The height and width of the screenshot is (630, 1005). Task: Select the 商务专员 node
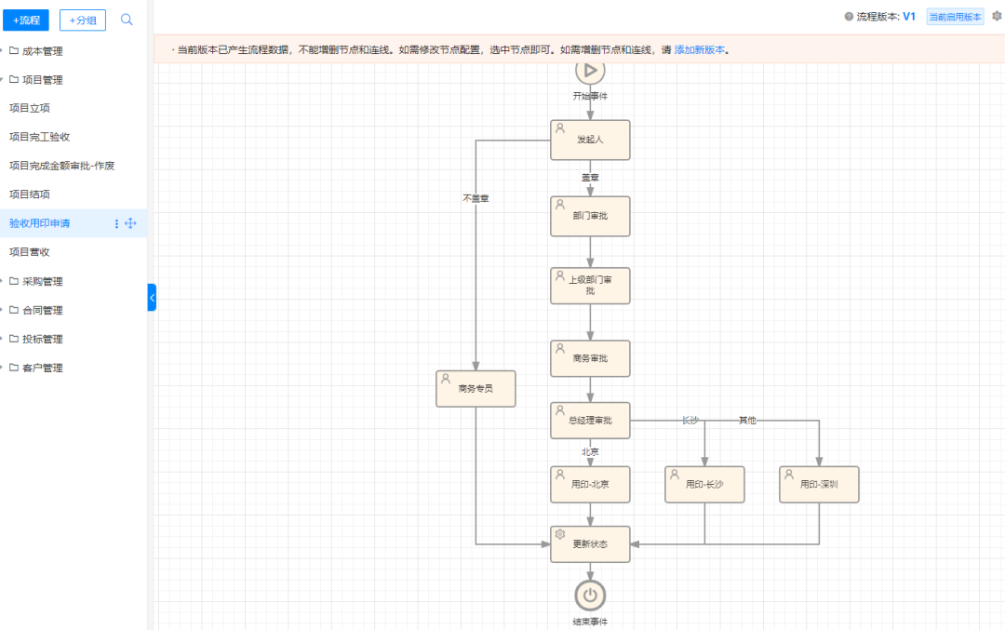click(476, 388)
